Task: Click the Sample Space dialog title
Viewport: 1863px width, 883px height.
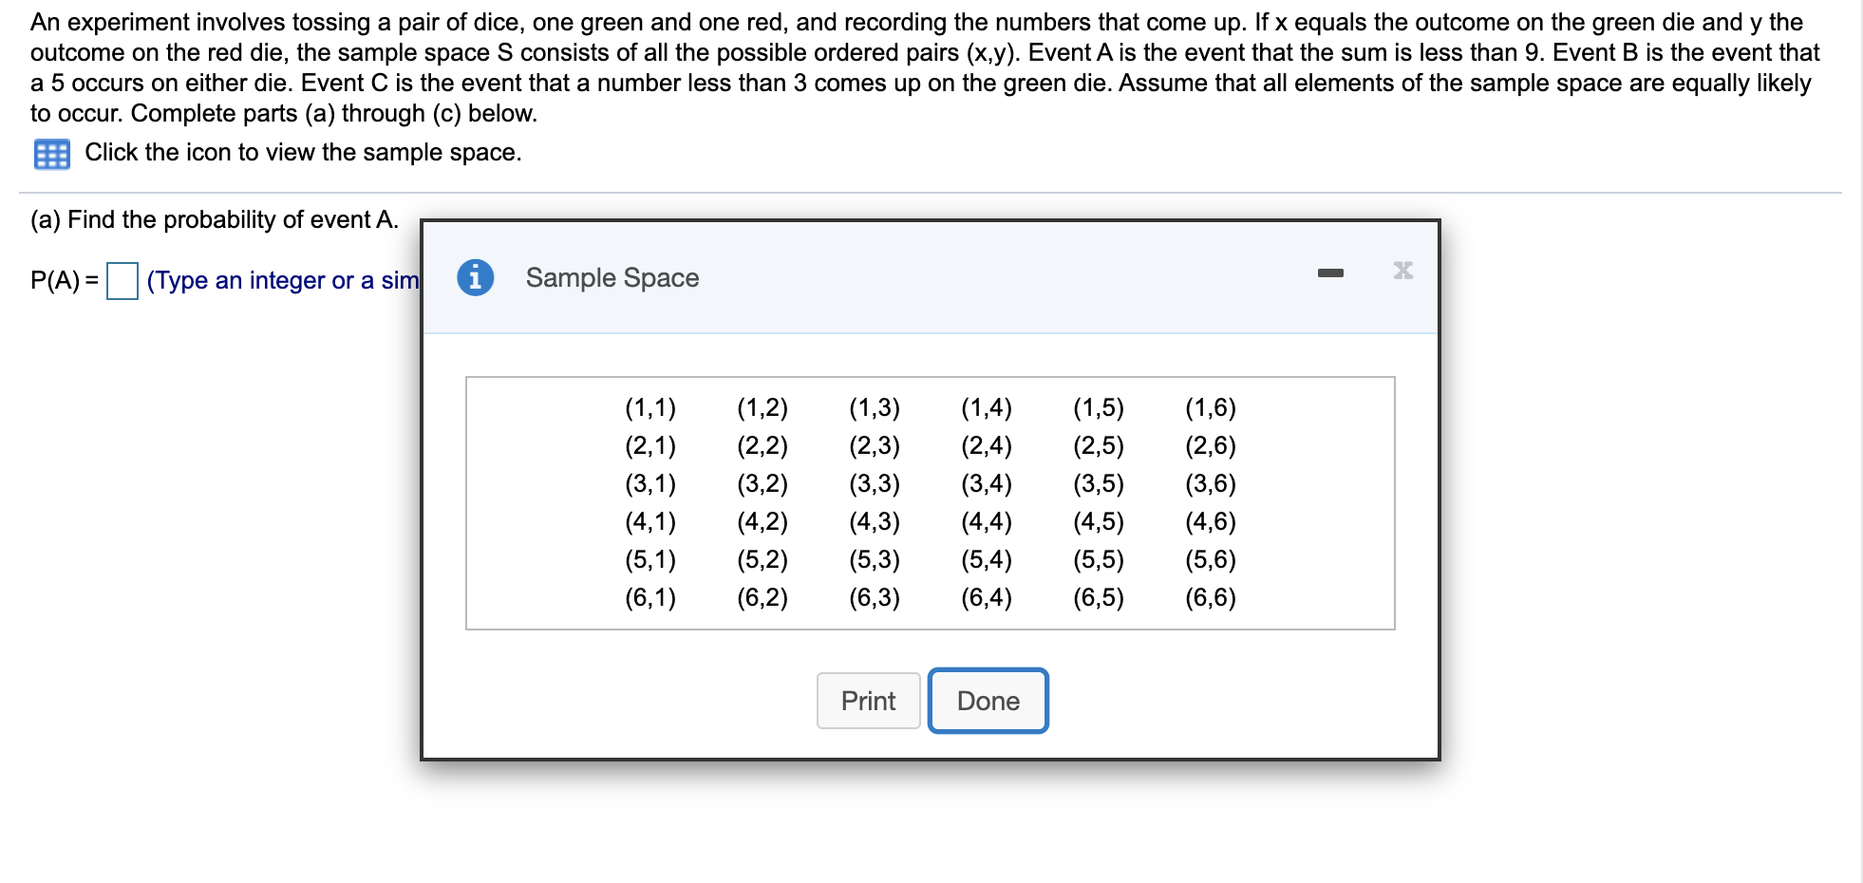Action: tap(612, 278)
